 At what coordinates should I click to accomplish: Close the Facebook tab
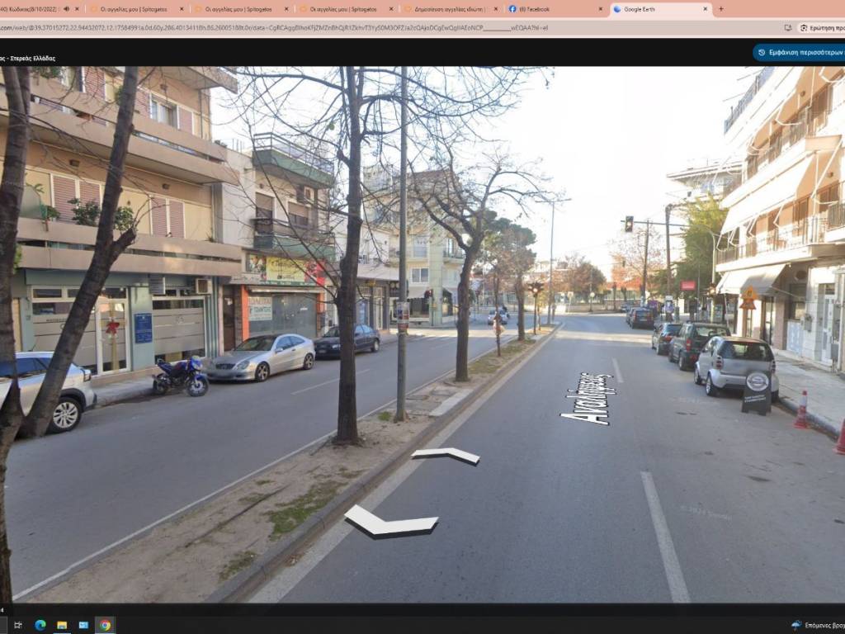600,9
